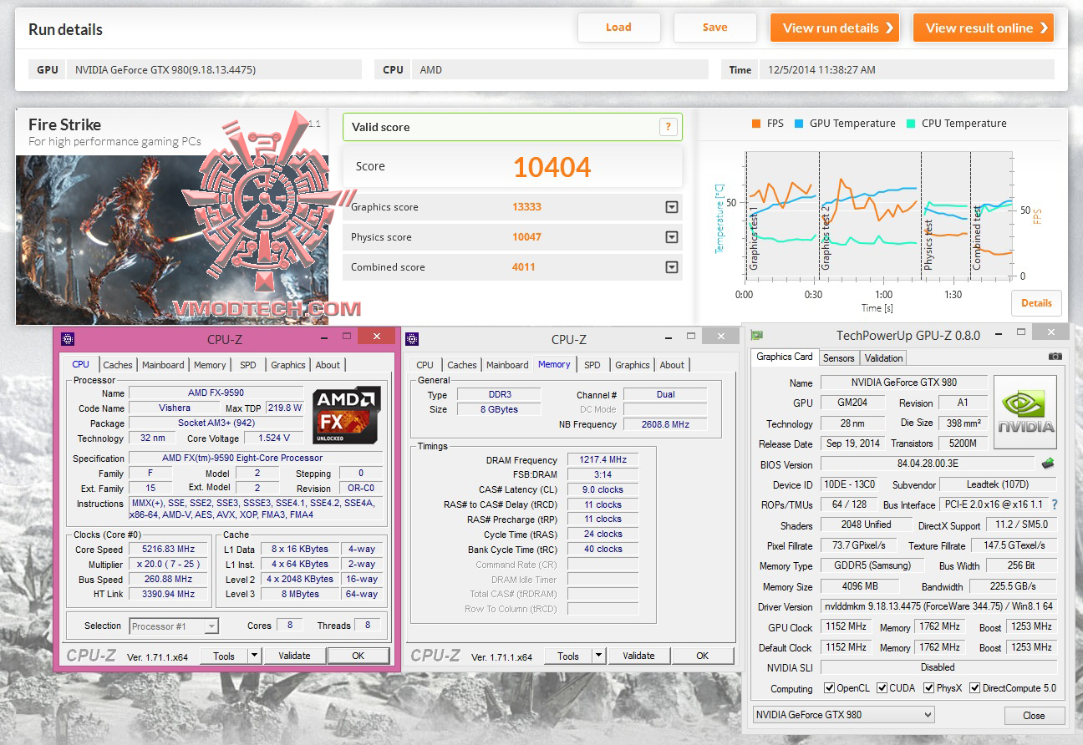Click the Save button
The height and width of the screenshot is (745, 1083).
[714, 28]
